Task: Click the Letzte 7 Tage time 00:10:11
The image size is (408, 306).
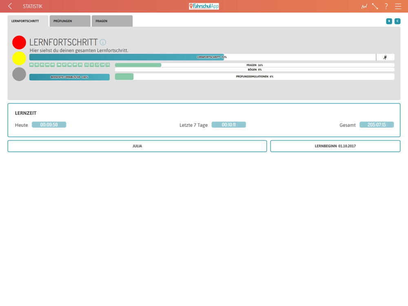Action: click(229, 125)
